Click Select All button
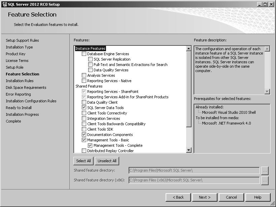Viewport: 276px width, 207px height. point(83,161)
